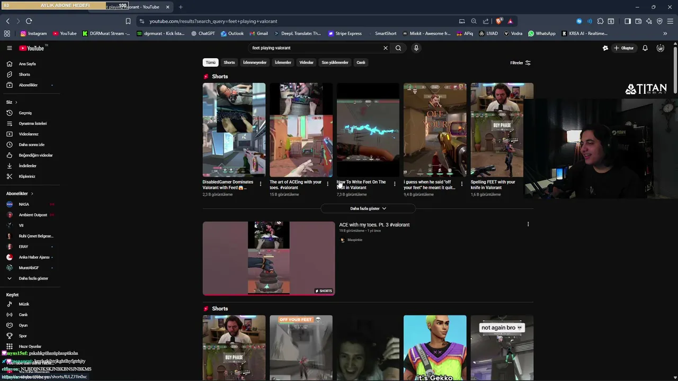Expand the Abonelikler section header
678x381 pixels.
[20, 194]
